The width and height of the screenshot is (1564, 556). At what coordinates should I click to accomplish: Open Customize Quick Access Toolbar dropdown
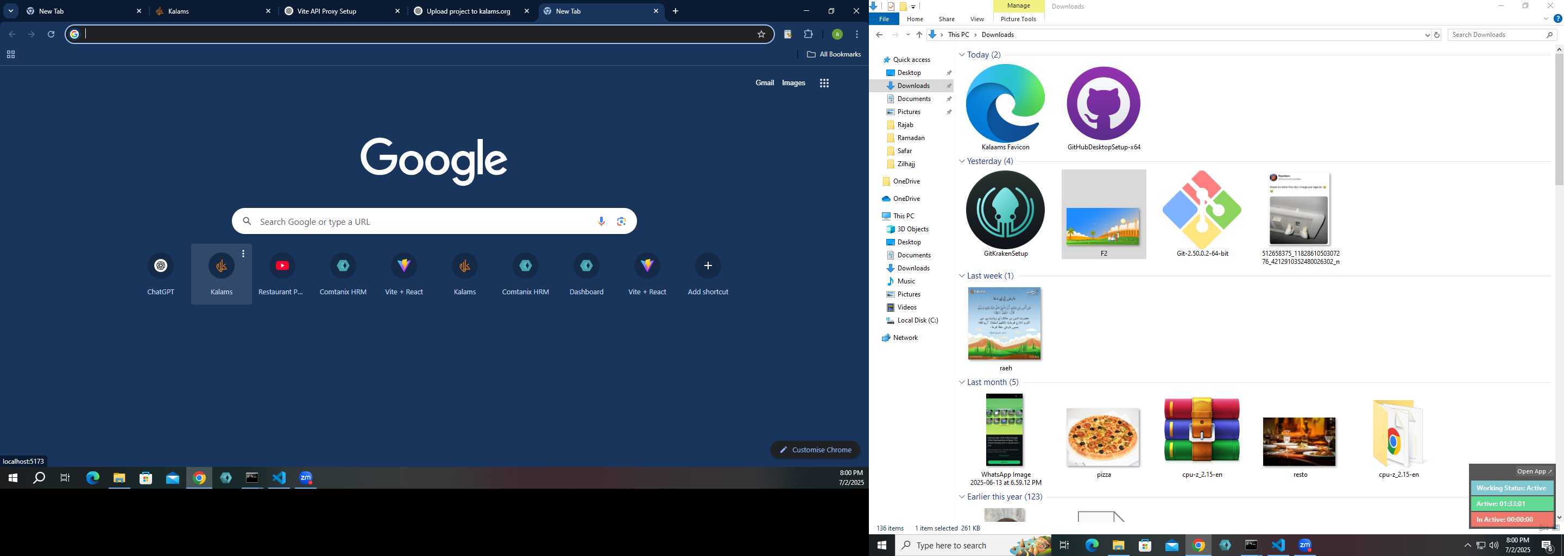[x=913, y=7]
